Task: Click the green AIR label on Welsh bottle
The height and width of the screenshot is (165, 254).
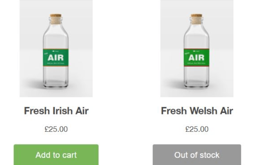Action: click(197, 58)
